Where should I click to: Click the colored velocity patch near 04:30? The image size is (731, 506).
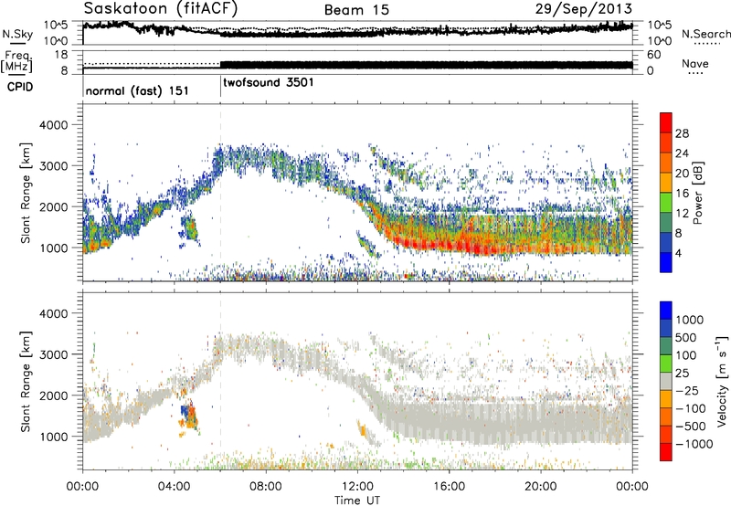[189, 417]
